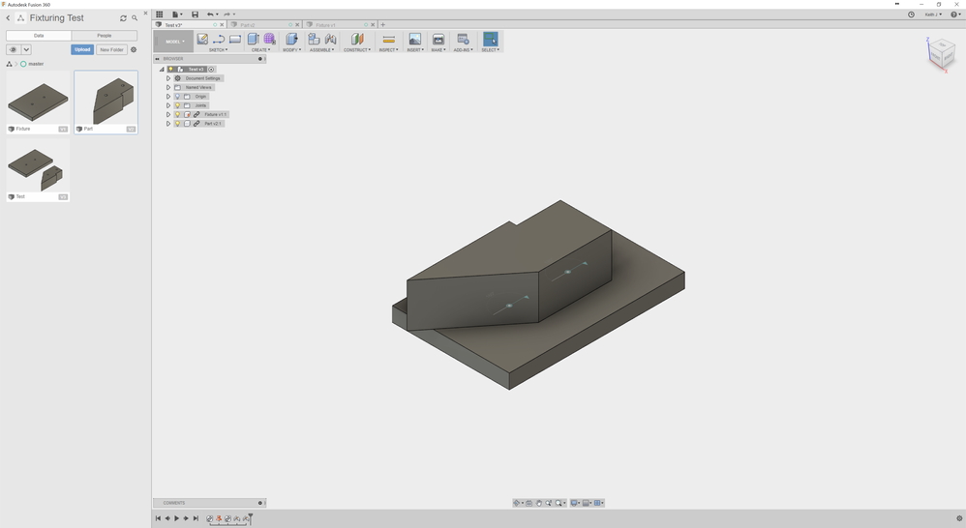The image size is (966, 528).
Task: Click the Add-Ins scripts icon
Action: (x=464, y=39)
